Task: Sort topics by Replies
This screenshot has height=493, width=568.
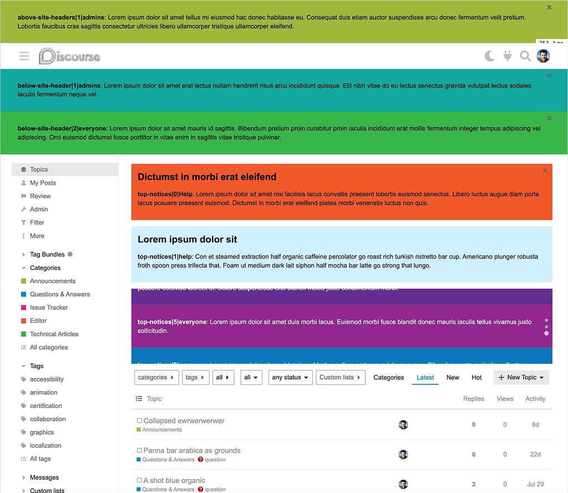Action: tap(474, 399)
